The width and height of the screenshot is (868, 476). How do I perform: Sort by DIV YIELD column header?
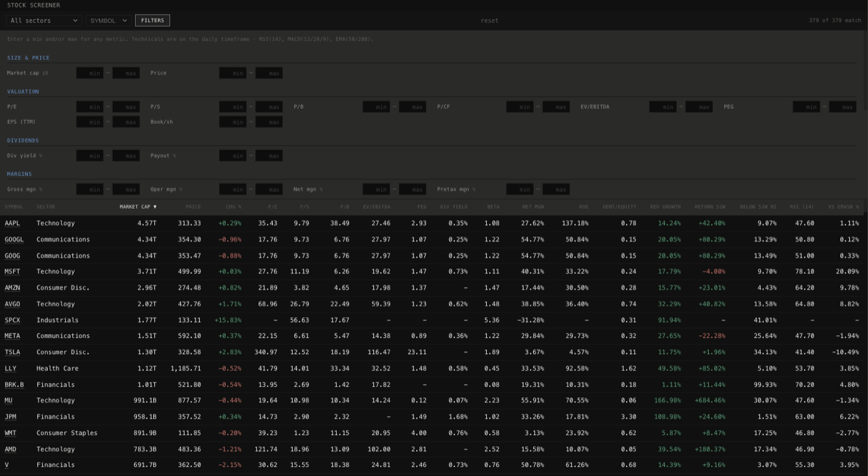[454, 207]
